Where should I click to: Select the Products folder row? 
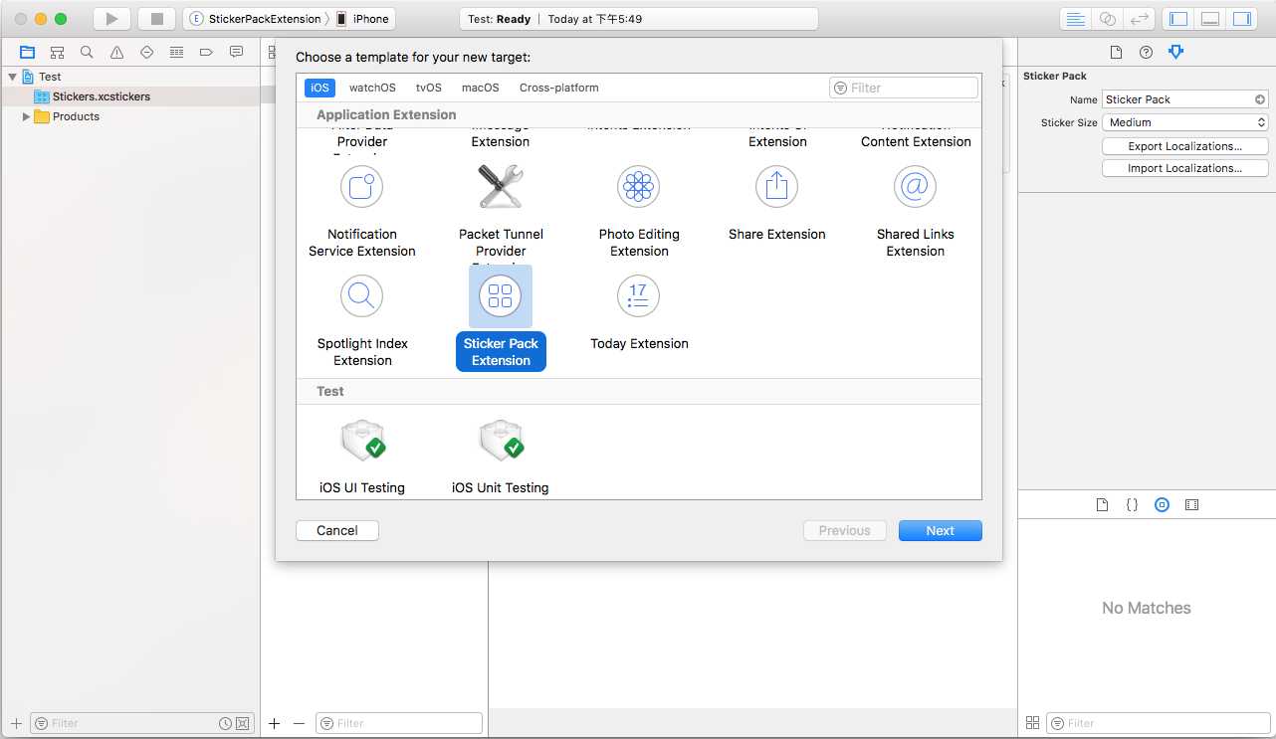(x=129, y=116)
